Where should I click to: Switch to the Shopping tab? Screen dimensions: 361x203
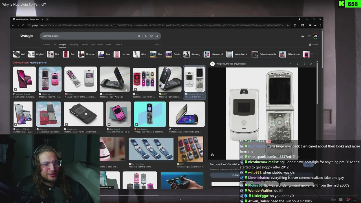74,45
